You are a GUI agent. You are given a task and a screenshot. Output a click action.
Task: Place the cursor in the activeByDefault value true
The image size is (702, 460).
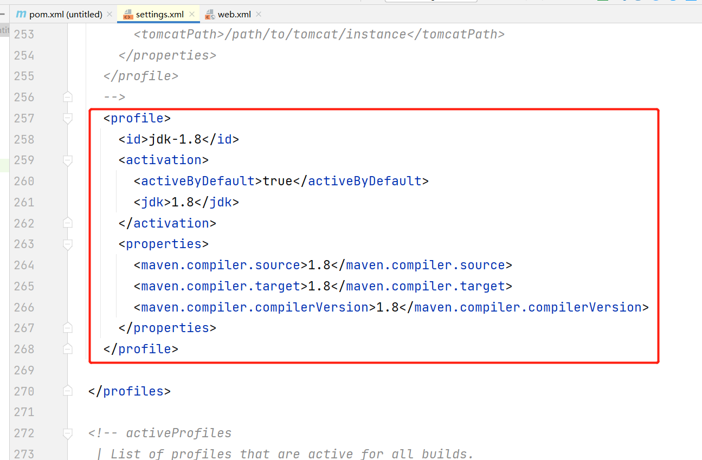click(x=278, y=181)
